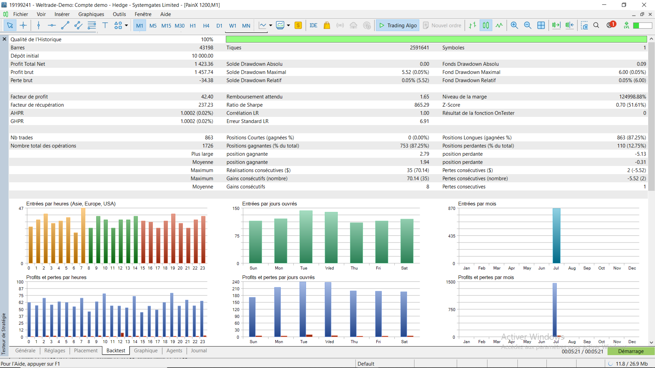Image resolution: width=655 pixels, height=368 pixels.
Task: Click the vertical scrollbar of the report
Action: point(651,116)
